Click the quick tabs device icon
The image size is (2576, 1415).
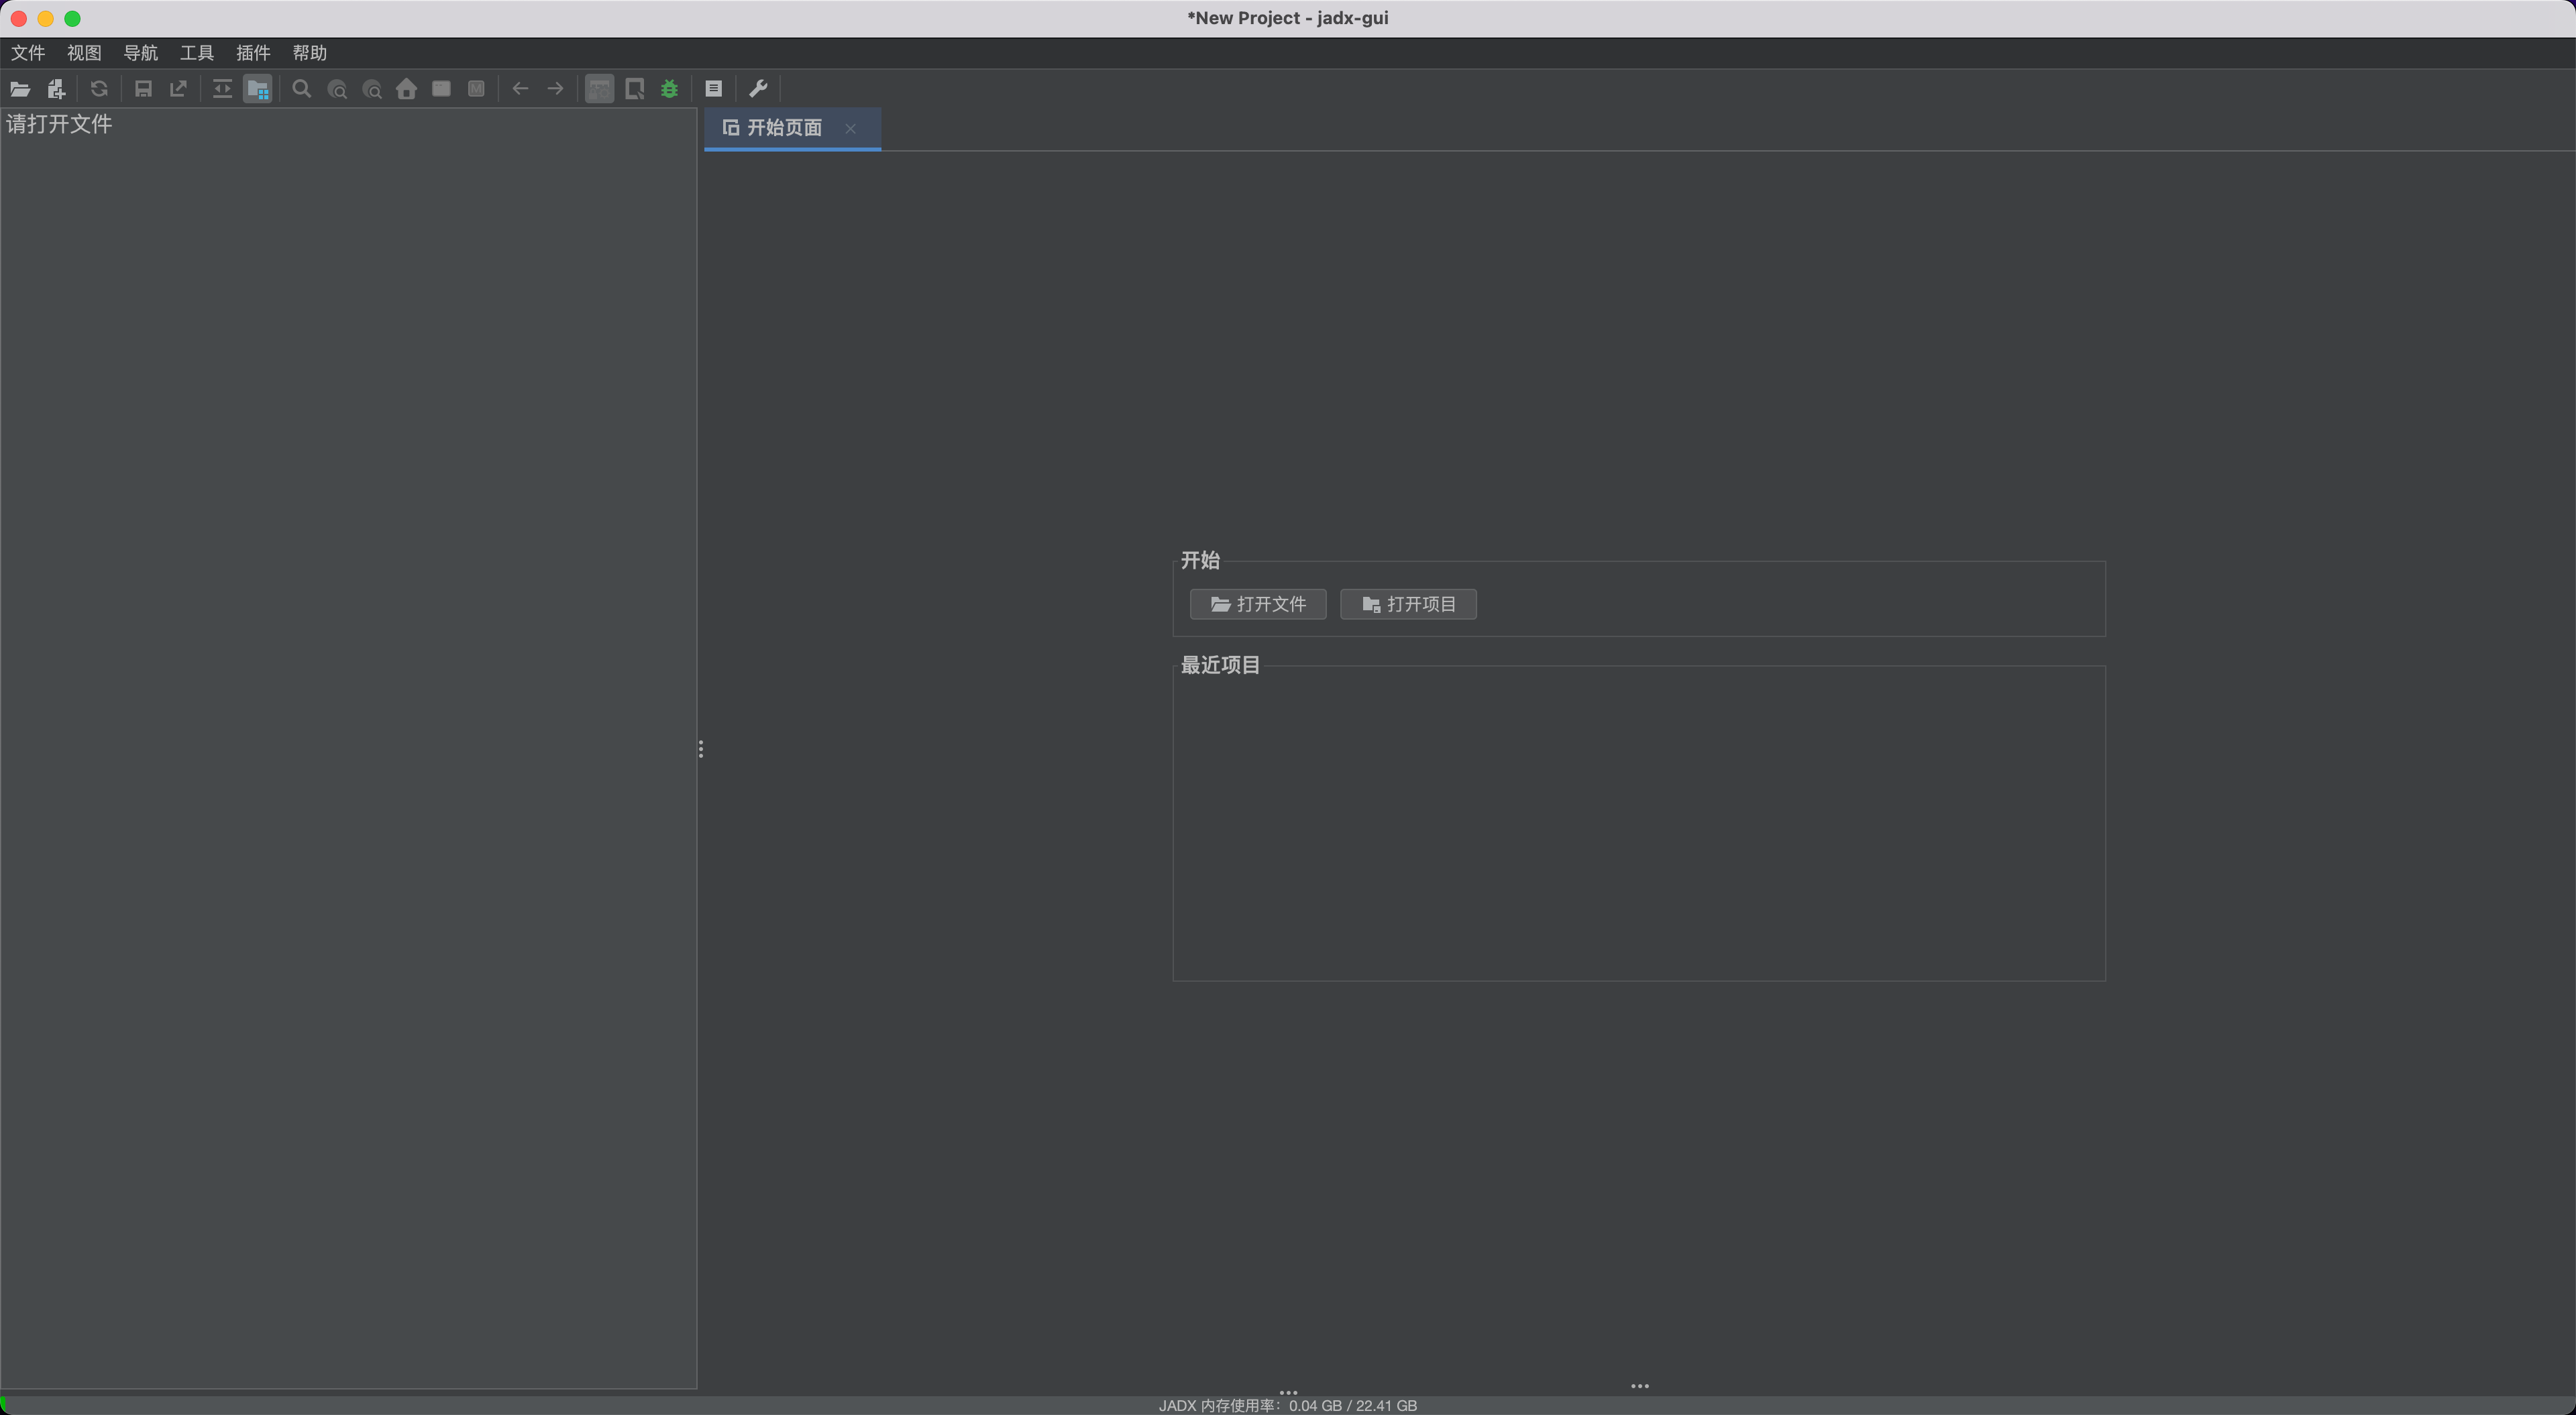pyautogui.click(x=634, y=89)
